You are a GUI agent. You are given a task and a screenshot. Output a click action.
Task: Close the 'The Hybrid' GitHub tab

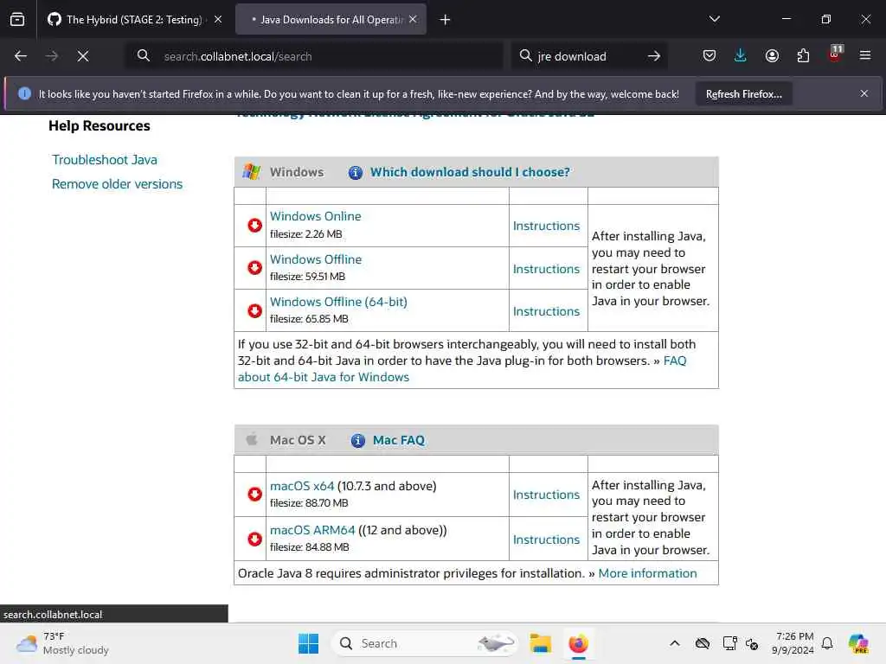[218, 19]
